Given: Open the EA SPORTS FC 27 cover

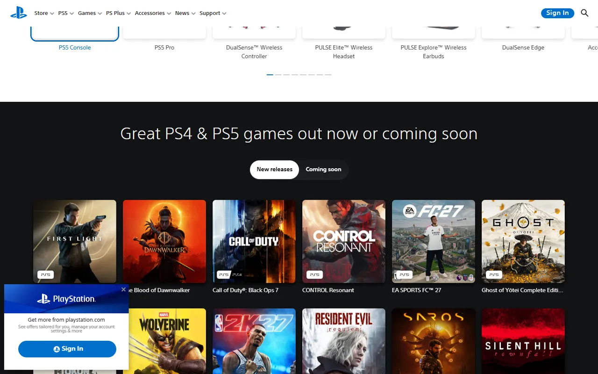Looking at the screenshot, I should coord(434,242).
